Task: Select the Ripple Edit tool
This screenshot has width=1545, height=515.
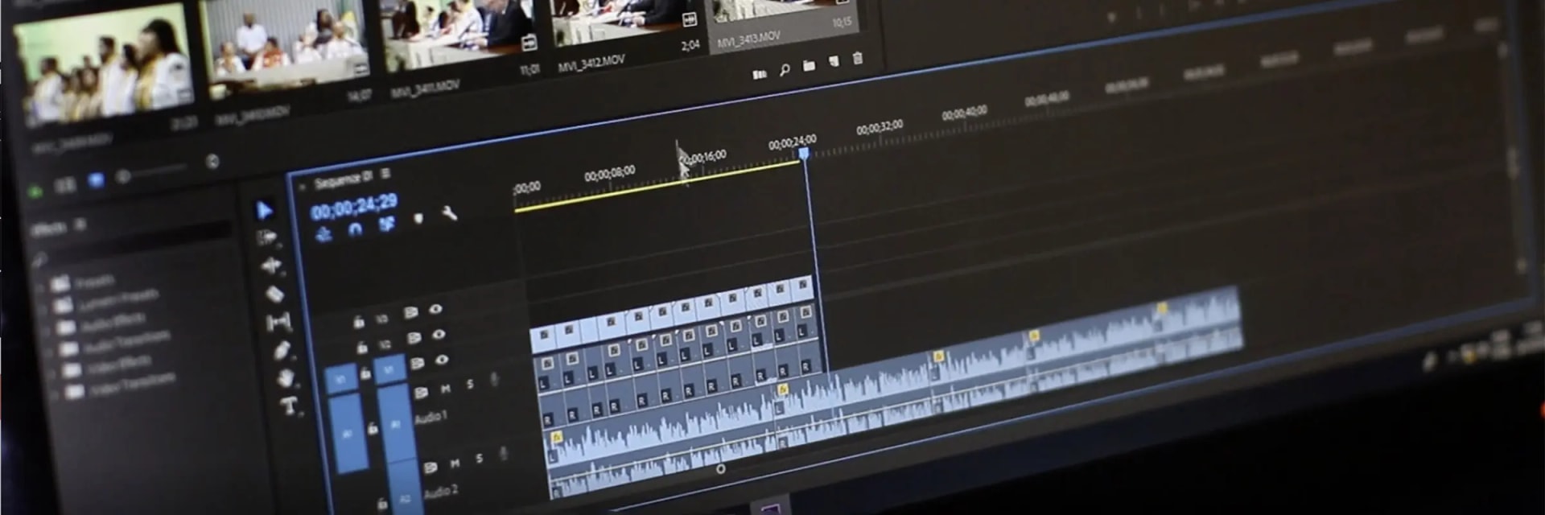Action: [270, 265]
